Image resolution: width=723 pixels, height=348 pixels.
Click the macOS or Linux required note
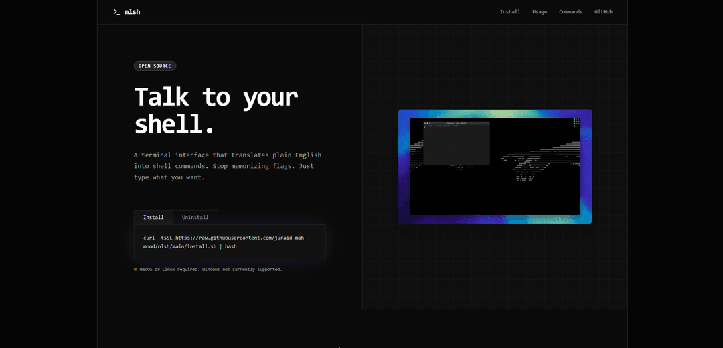211,269
